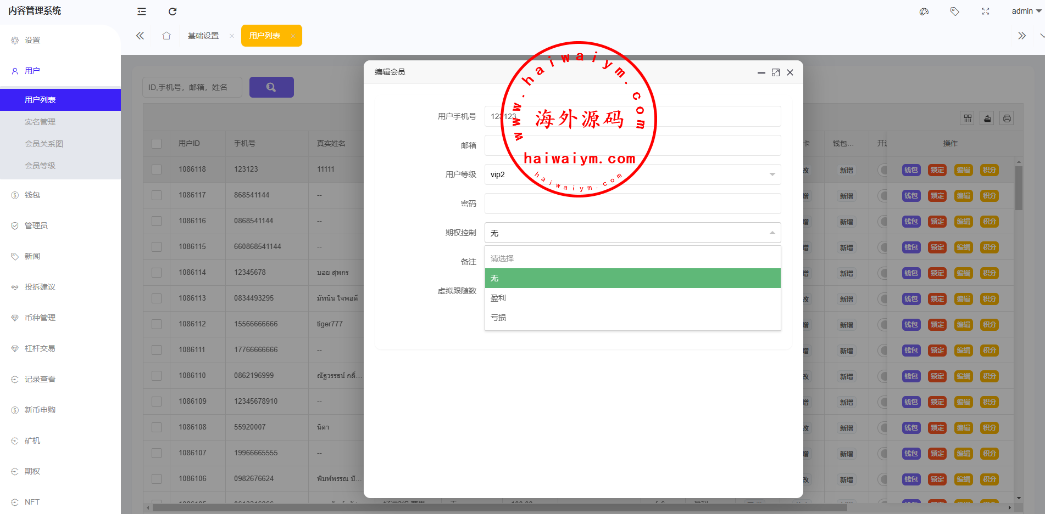
Task: Click 钱包 button for user 1086118
Action: coord(911,170)
